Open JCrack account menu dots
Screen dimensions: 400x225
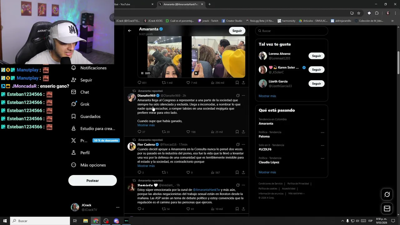(x=118, y=207)
